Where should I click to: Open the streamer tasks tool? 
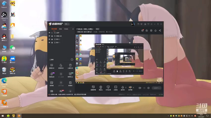click(x=70, y=66)
